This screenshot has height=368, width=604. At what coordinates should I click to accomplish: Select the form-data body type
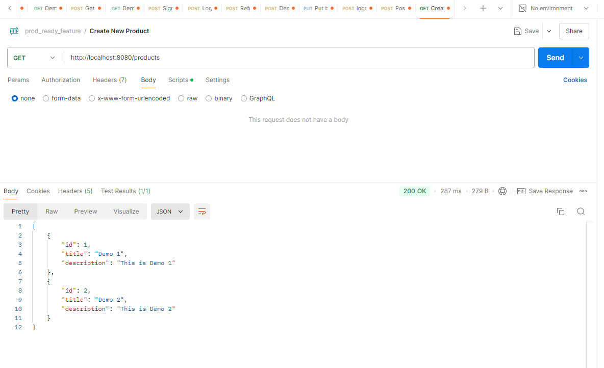click(62, 98)
